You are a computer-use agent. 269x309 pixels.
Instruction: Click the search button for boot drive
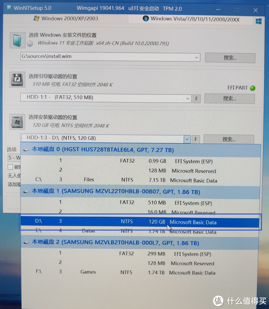(x=230, y=98)
